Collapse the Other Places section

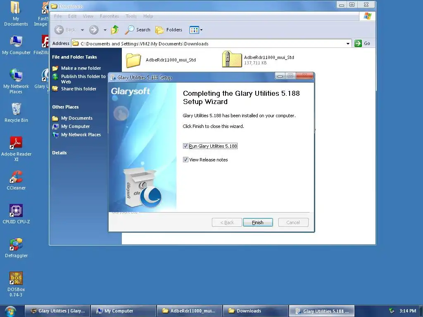pyautogui.click(x=65, y=107)
